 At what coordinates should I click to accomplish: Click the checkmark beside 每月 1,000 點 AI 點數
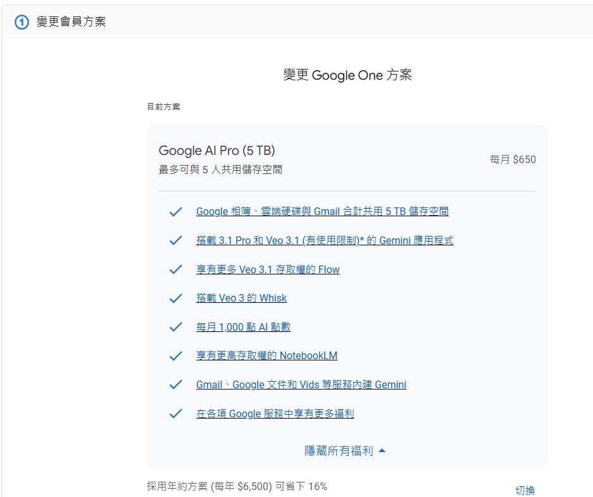coord(176,328)
